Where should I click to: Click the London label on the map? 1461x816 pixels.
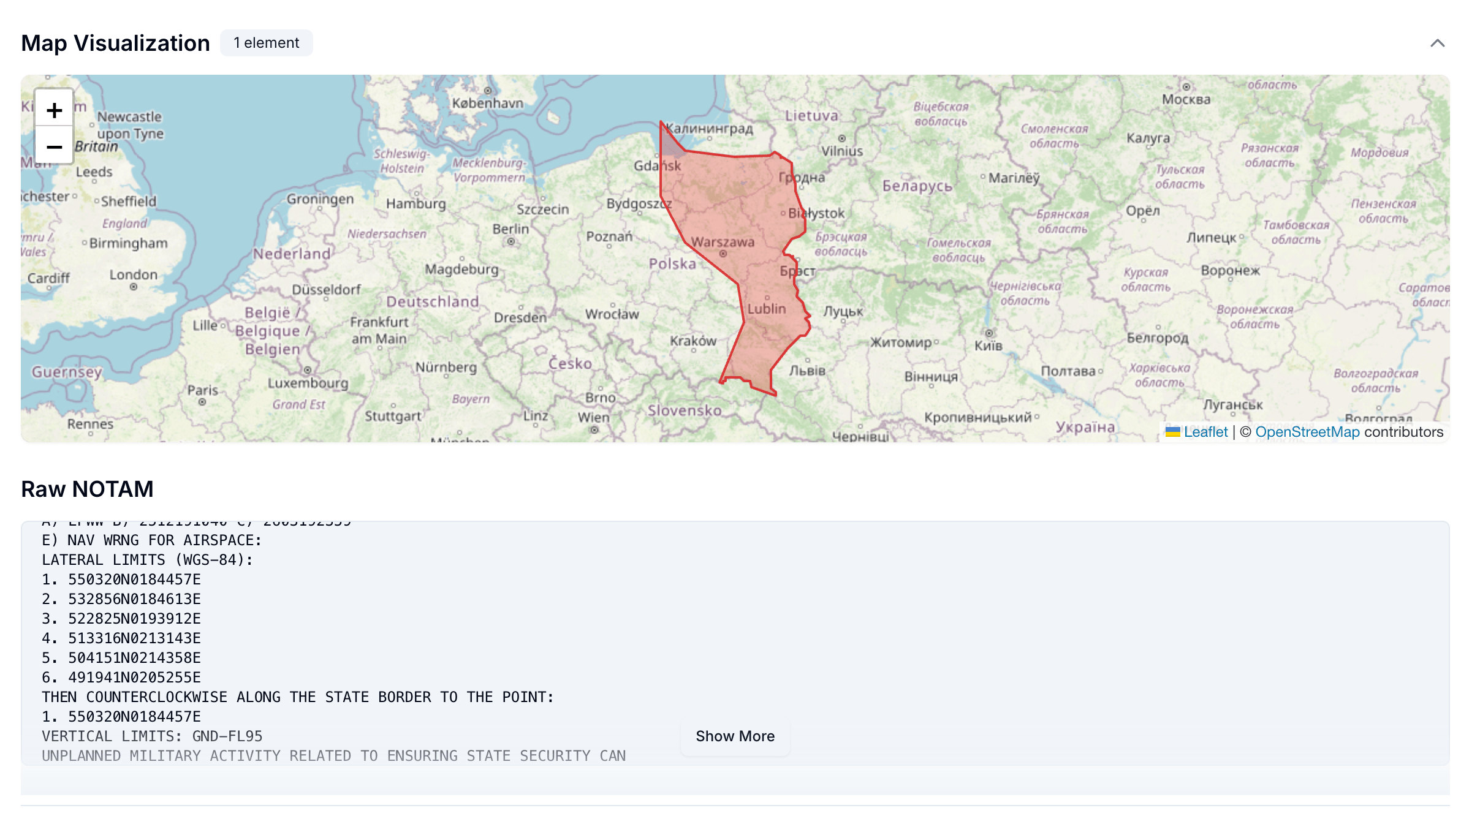(x=134, y=275)
